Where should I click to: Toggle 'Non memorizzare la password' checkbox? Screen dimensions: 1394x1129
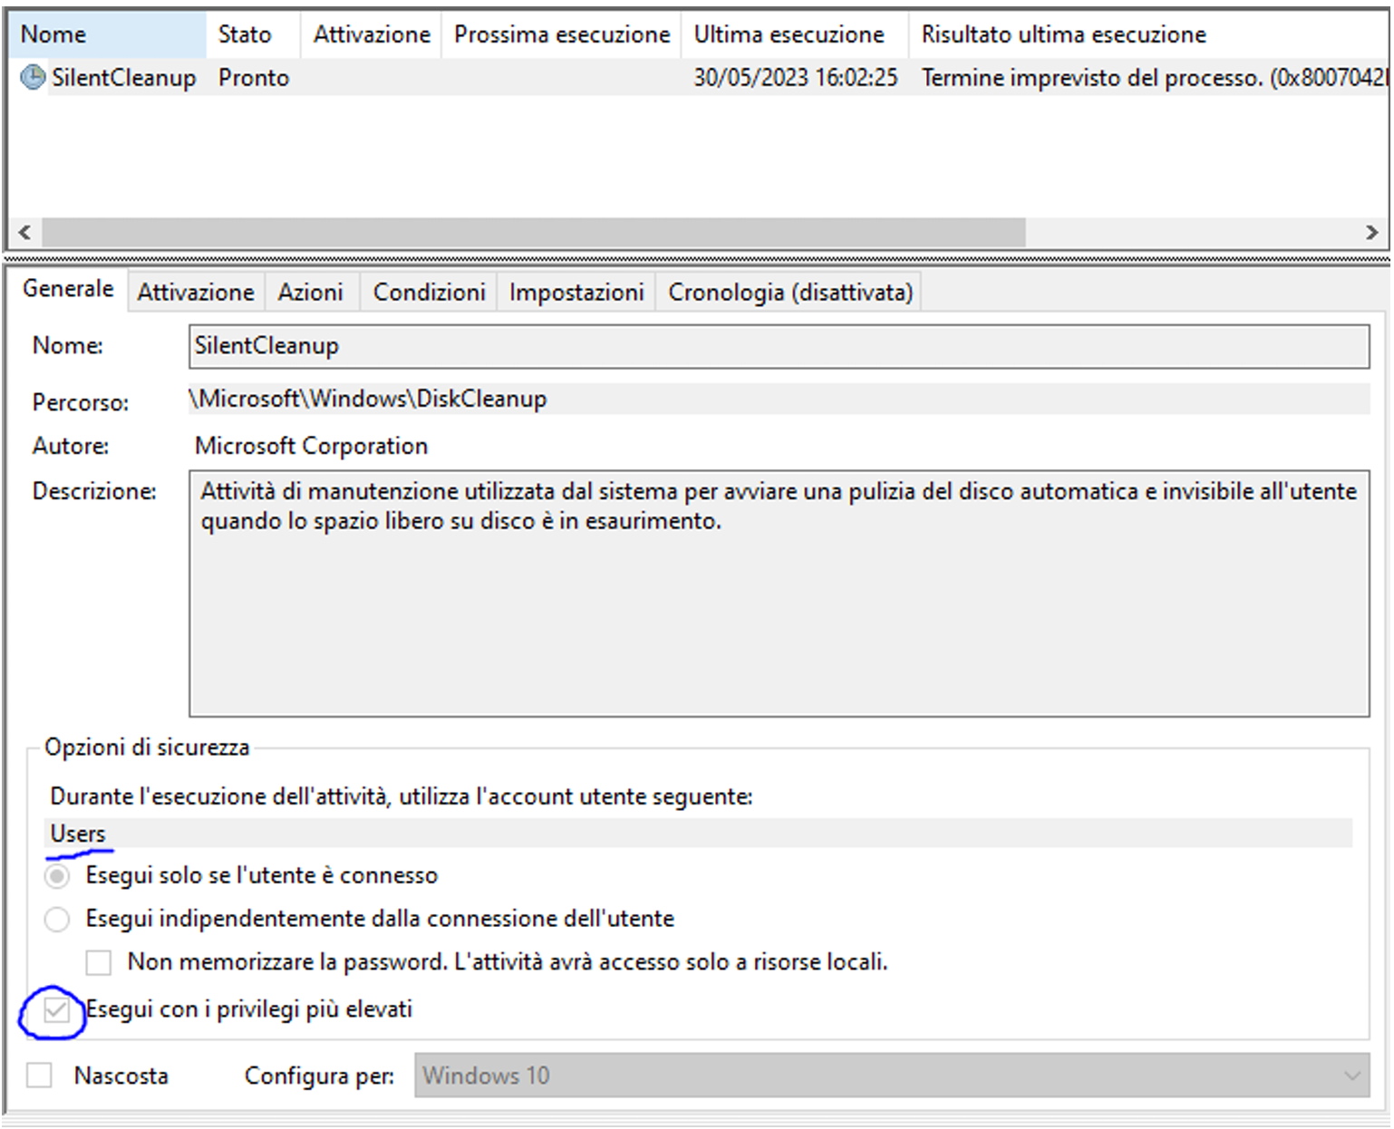click(x=98, y=962)
